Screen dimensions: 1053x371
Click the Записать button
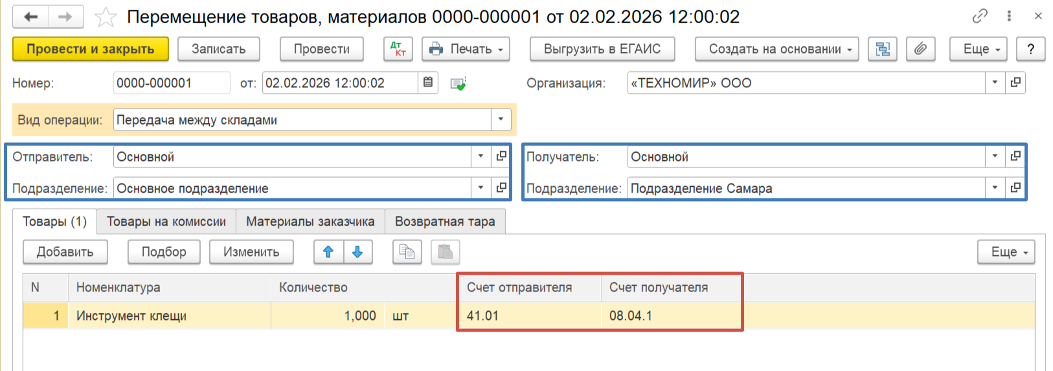point(219,49)
